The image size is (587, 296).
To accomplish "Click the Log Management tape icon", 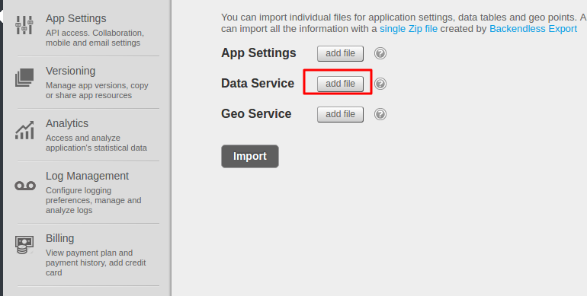I will click(25, 186).
